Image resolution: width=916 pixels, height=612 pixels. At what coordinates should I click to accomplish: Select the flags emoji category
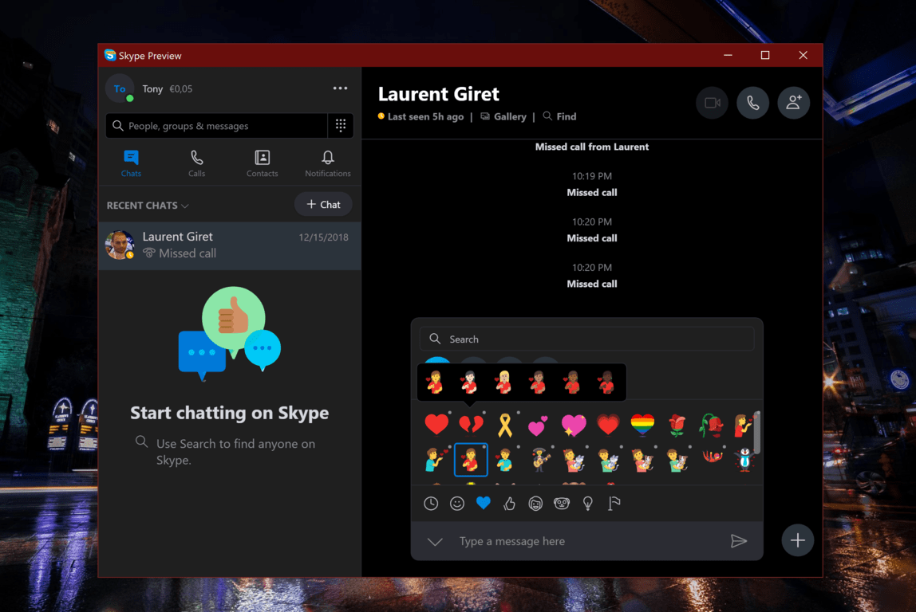click(614, 504)
